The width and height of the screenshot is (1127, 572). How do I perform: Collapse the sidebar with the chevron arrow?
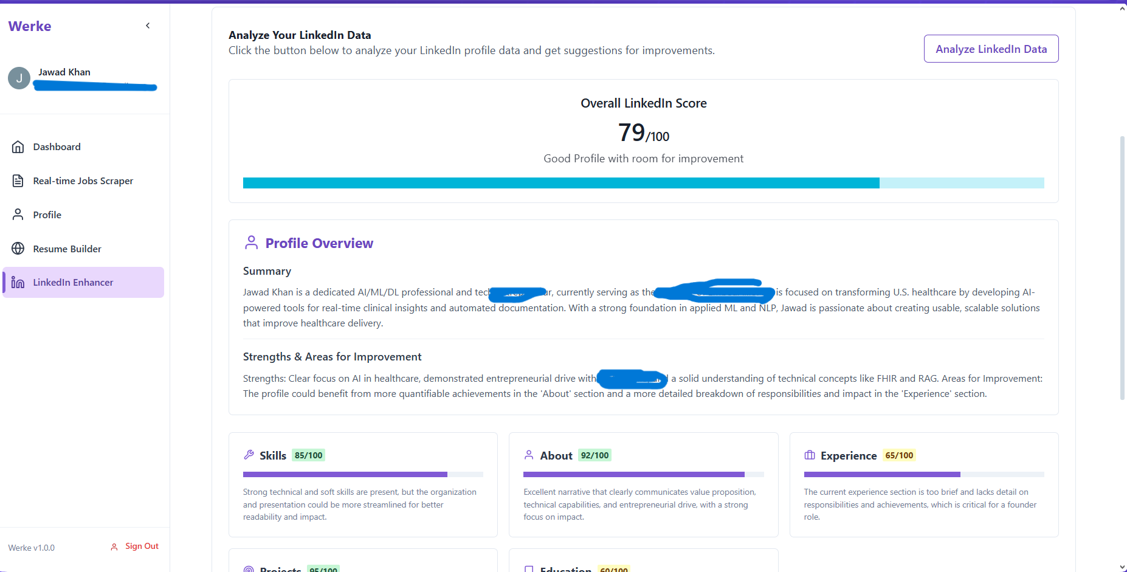point(148,26)
